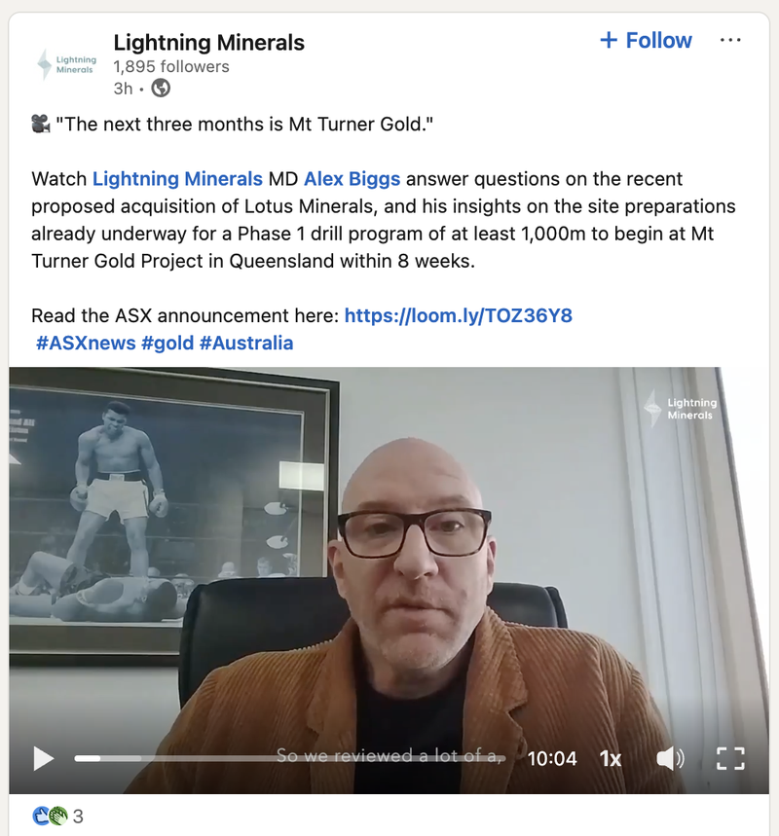
Task: View the like reaction icon
Action: click(41, 816)
